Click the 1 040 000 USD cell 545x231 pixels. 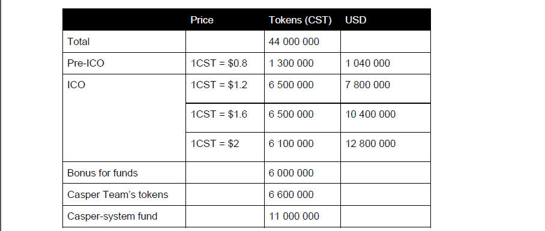(x=368, y=63)
